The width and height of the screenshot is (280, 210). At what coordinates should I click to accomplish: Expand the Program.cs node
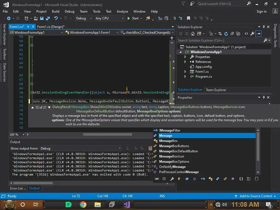185,77
